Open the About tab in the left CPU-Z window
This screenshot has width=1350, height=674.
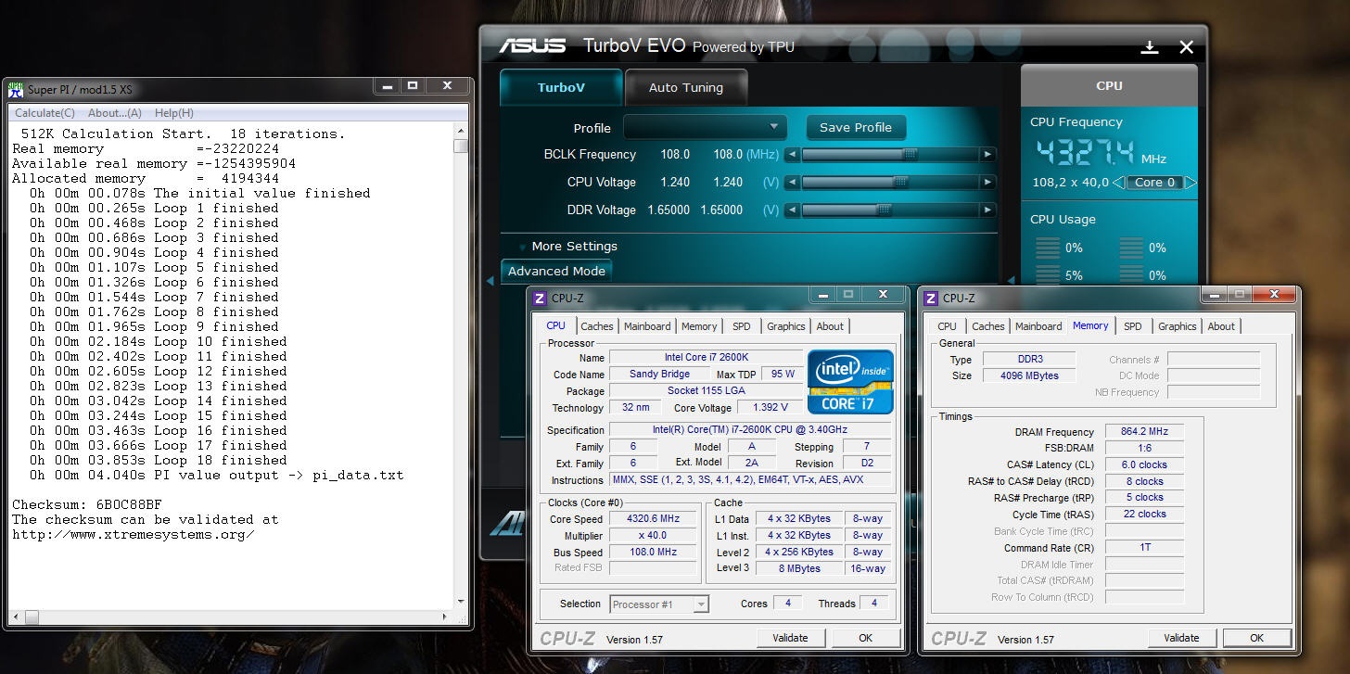(831, 326)
